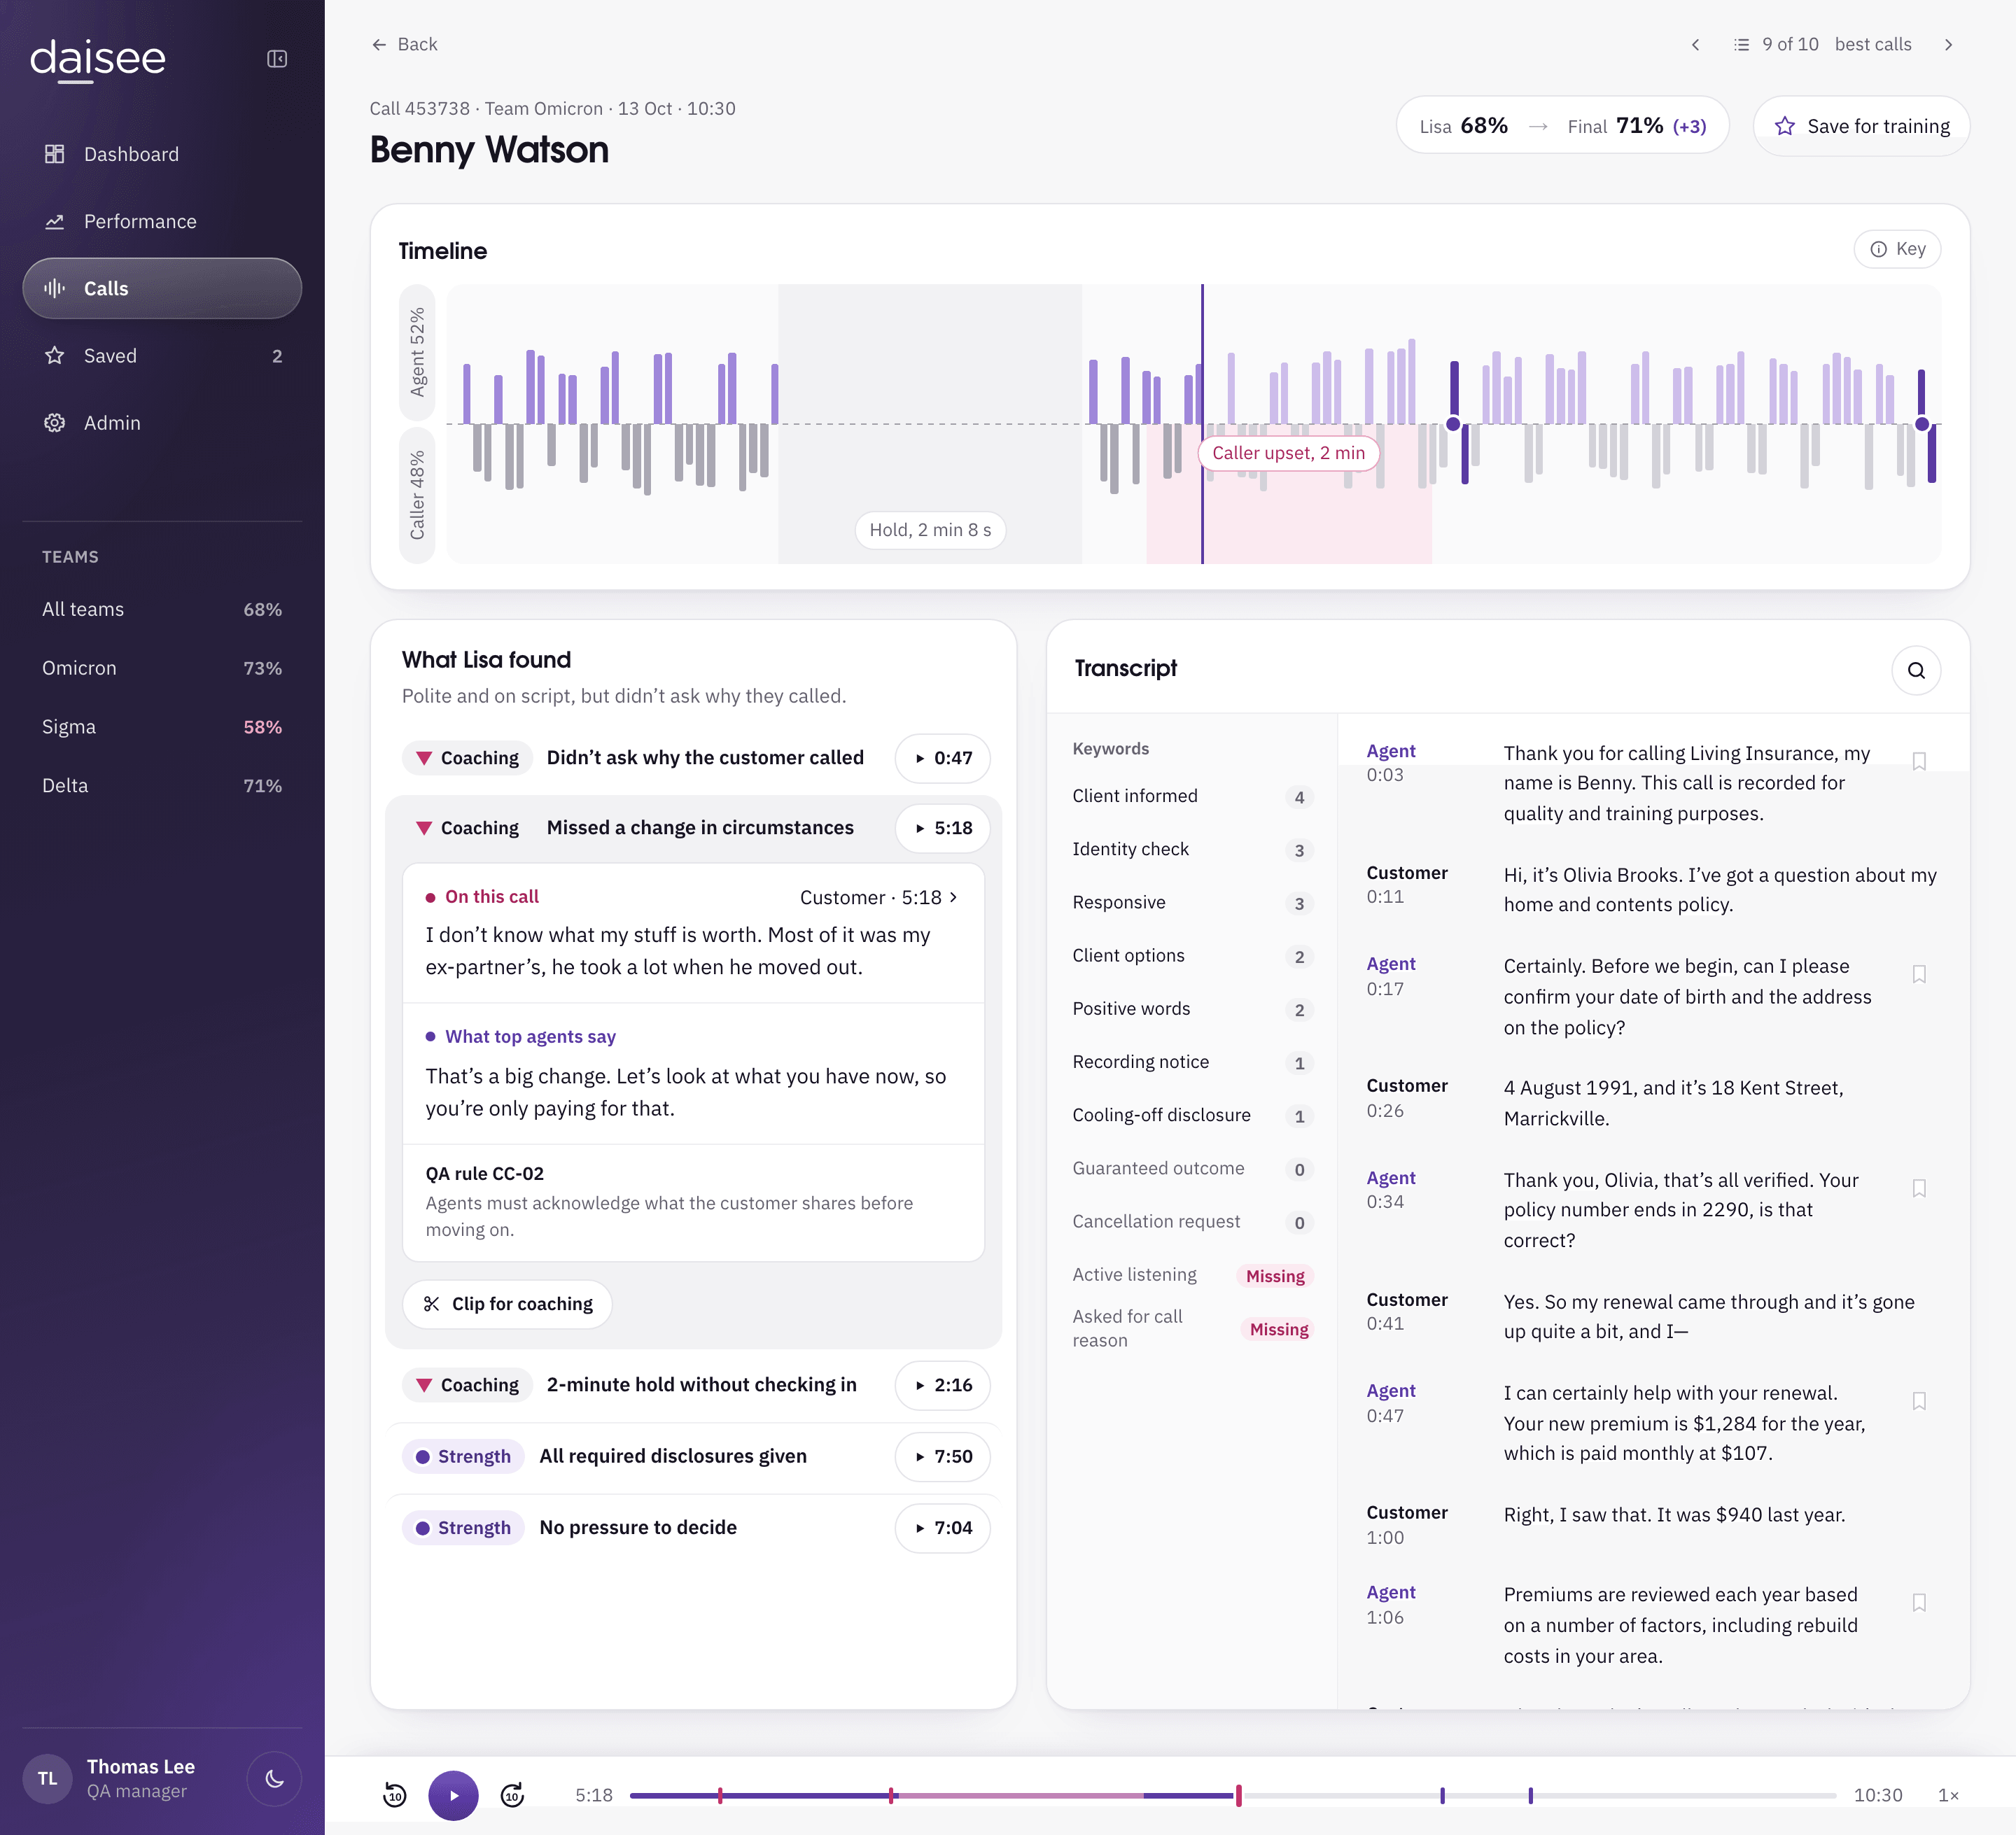Change the 1× playback speed
This screenshot has width=2016, height=1835.
[1948, 1796]
